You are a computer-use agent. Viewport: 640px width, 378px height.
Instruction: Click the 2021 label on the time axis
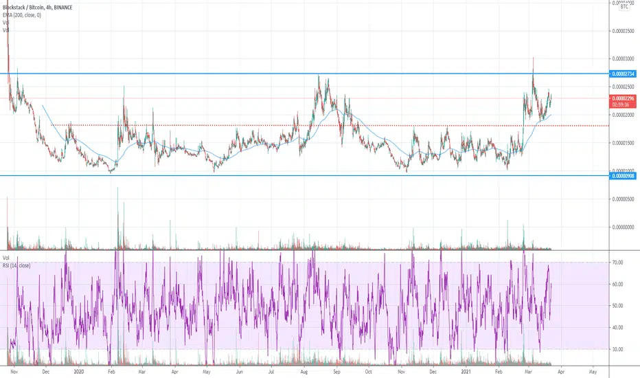(x=466, y=372)
